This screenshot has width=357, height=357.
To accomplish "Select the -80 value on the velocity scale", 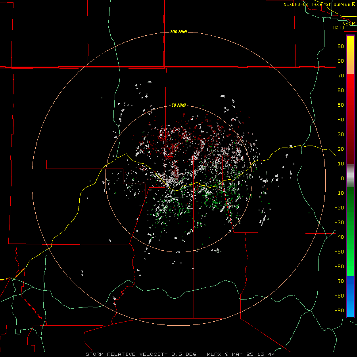I will [x=339, y=296].
